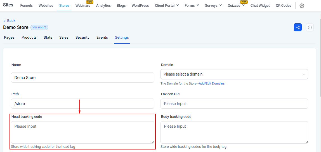
Task: Open the settings gear in top navigation
Action: tap(302, 6)
